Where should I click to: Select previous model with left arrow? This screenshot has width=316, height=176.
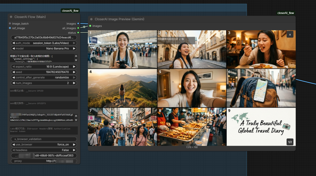pyautogui.click(x=13, y=48)
